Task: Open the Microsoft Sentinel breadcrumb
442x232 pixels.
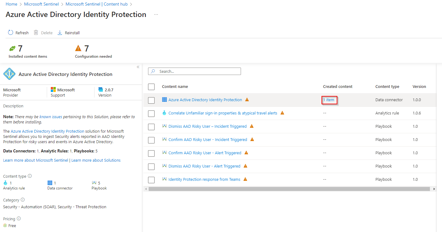Action: click(x=42, y=4)
